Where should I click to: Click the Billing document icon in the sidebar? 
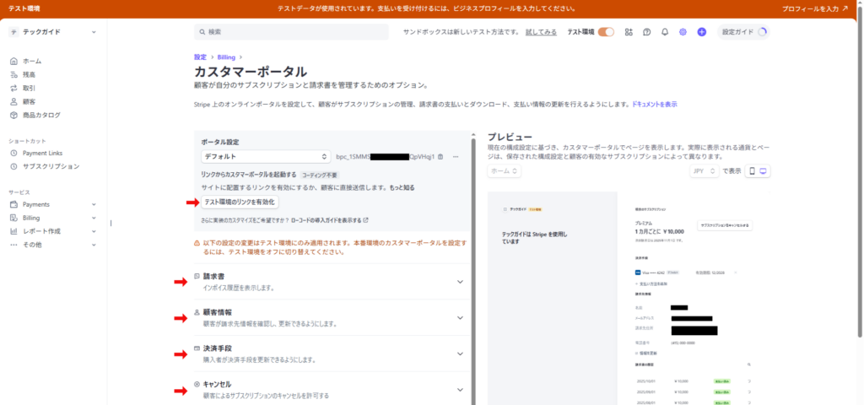[x=14, y=218]
